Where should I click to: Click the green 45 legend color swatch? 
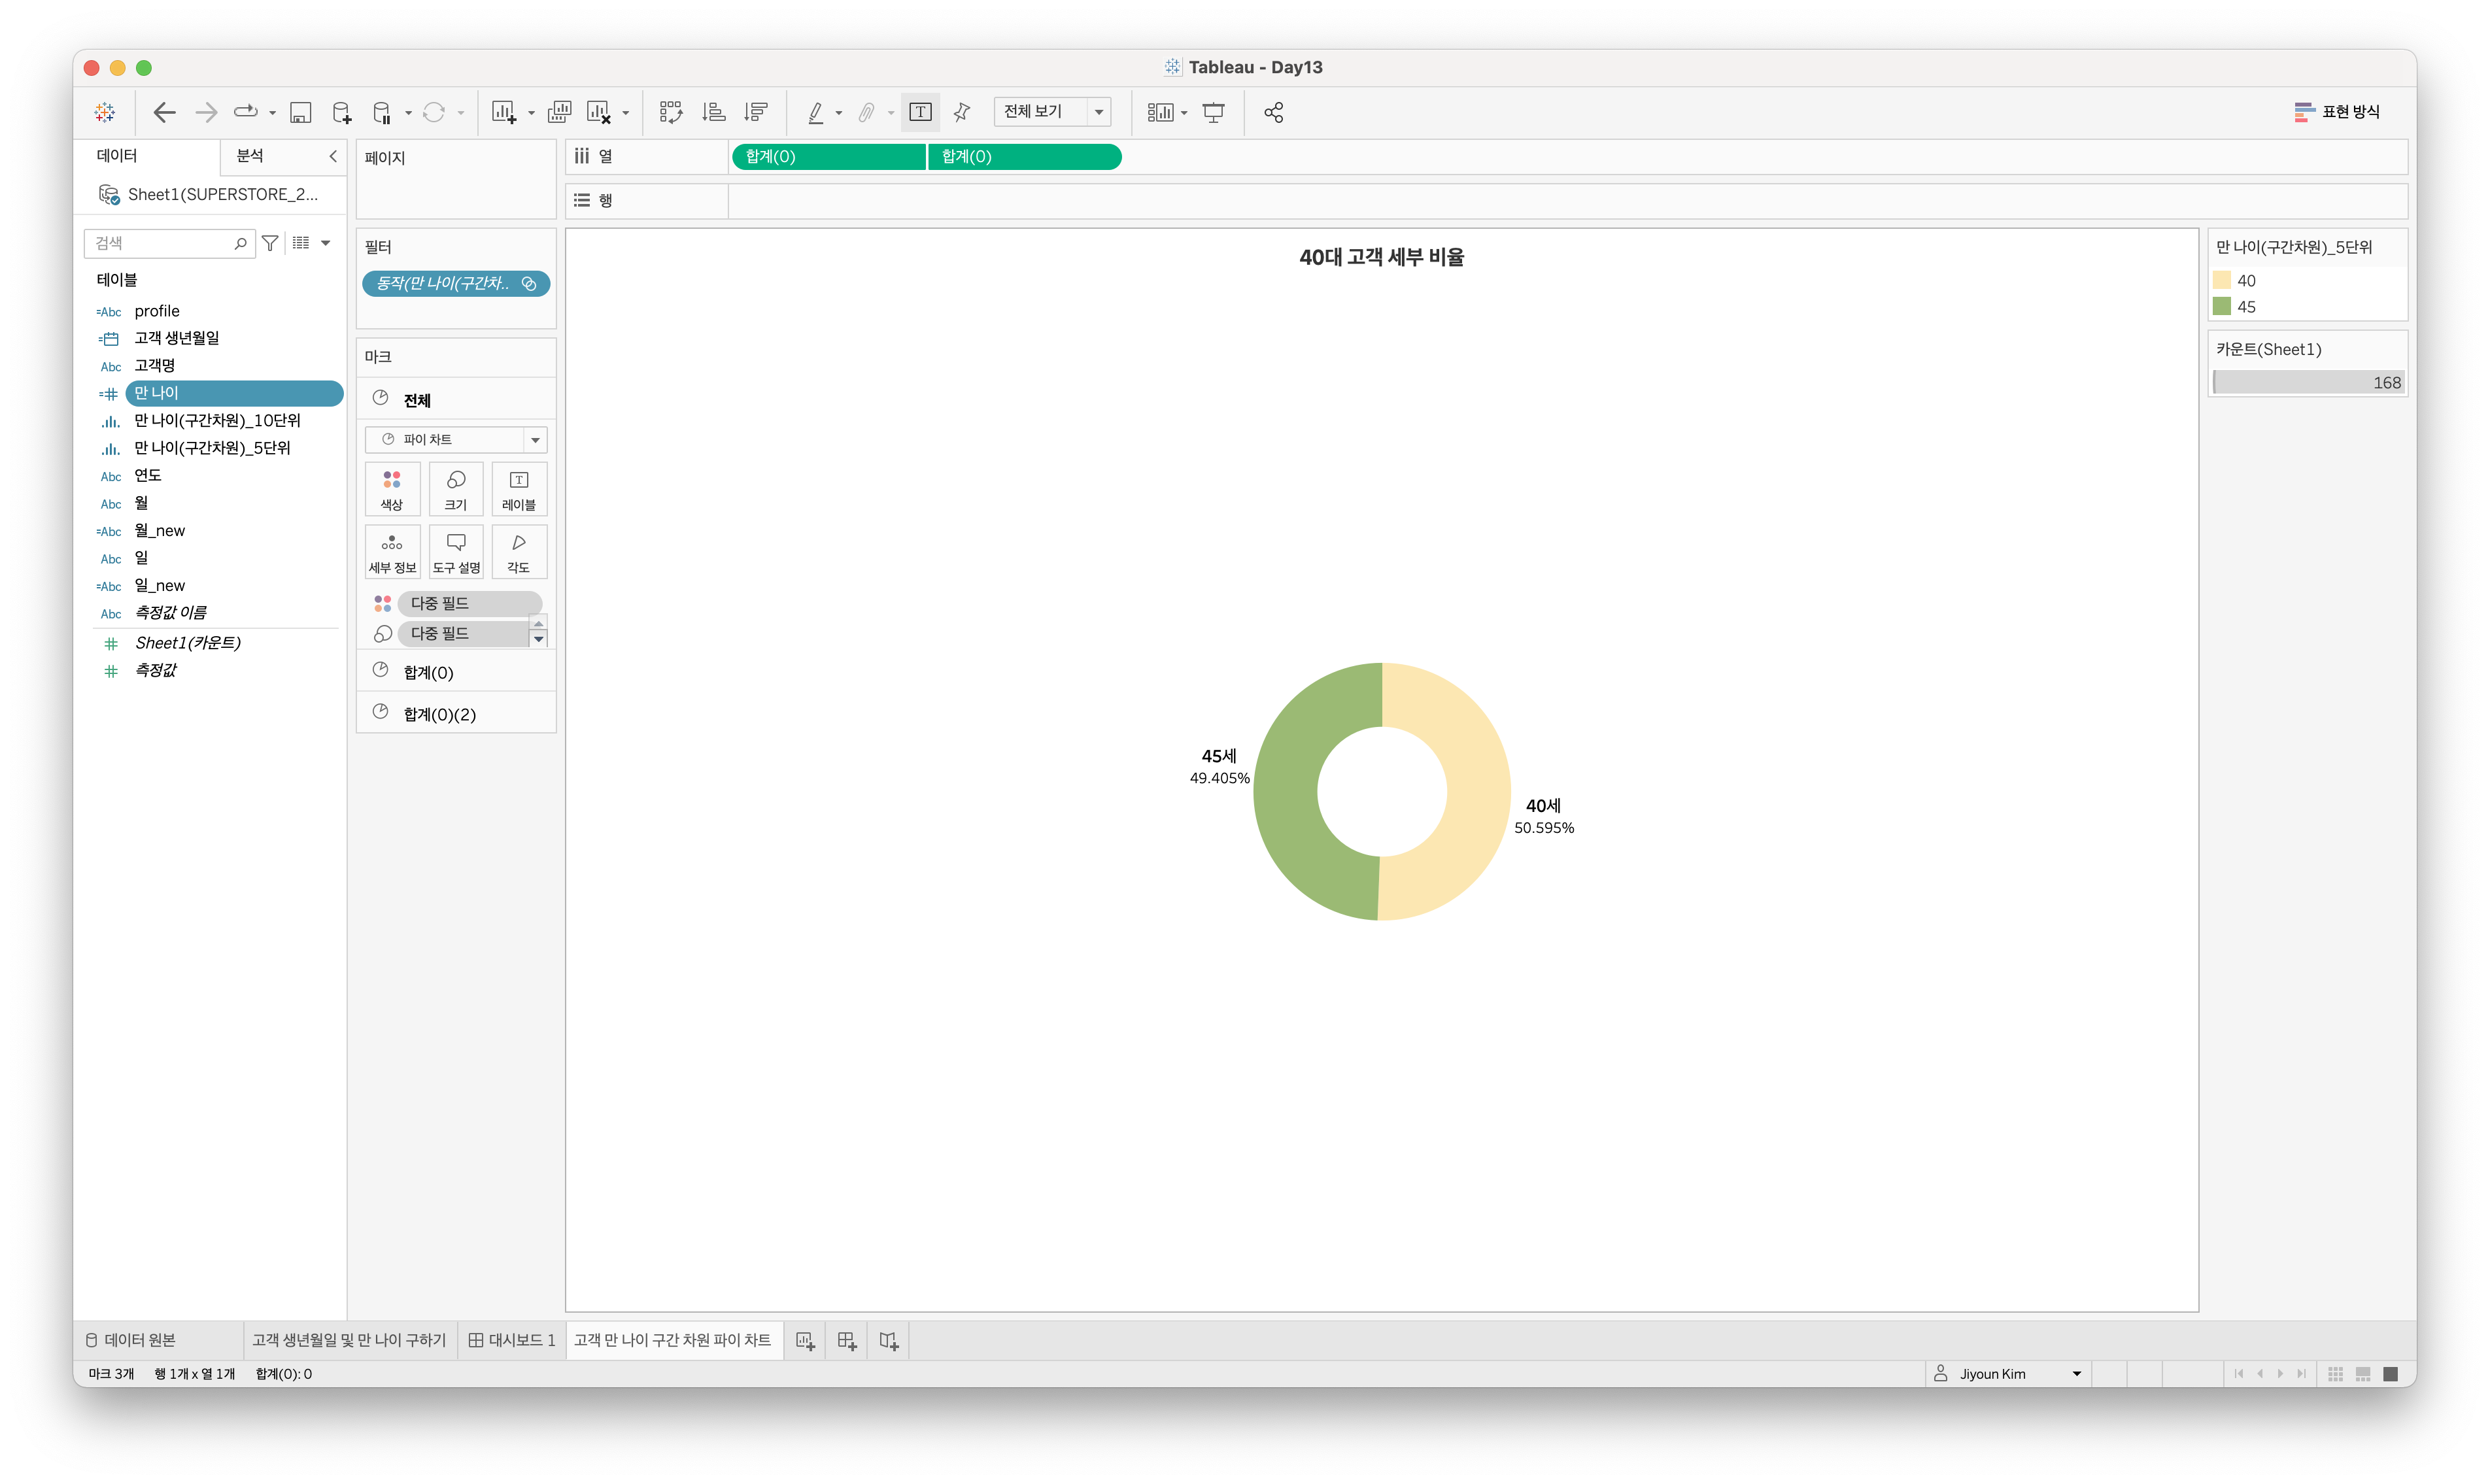(2222, 307)
